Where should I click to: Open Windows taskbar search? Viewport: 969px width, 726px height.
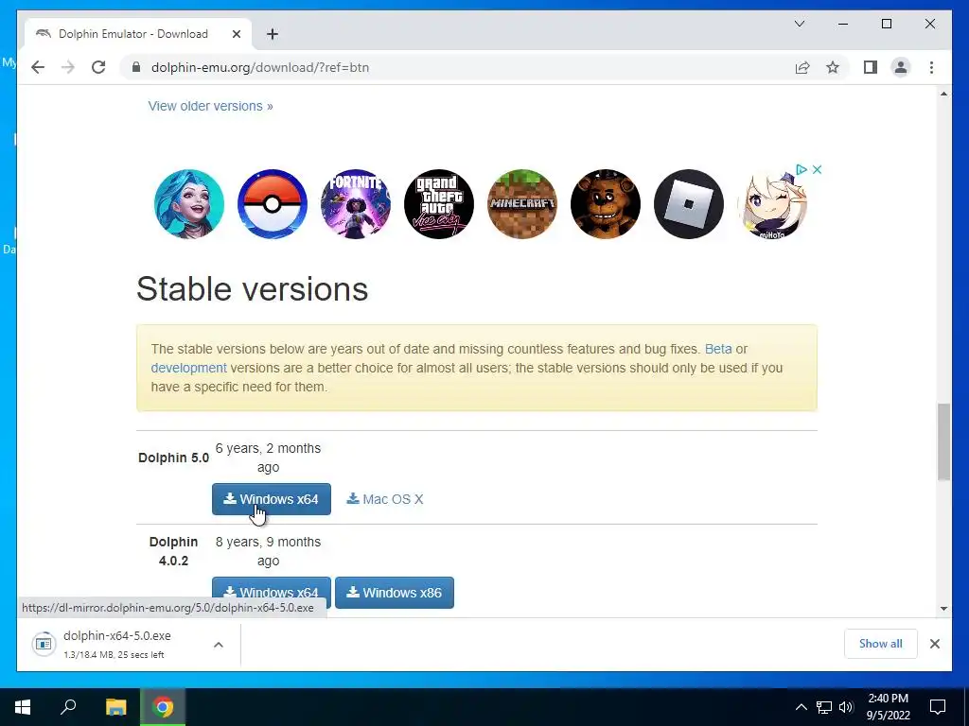click(68, 707)
